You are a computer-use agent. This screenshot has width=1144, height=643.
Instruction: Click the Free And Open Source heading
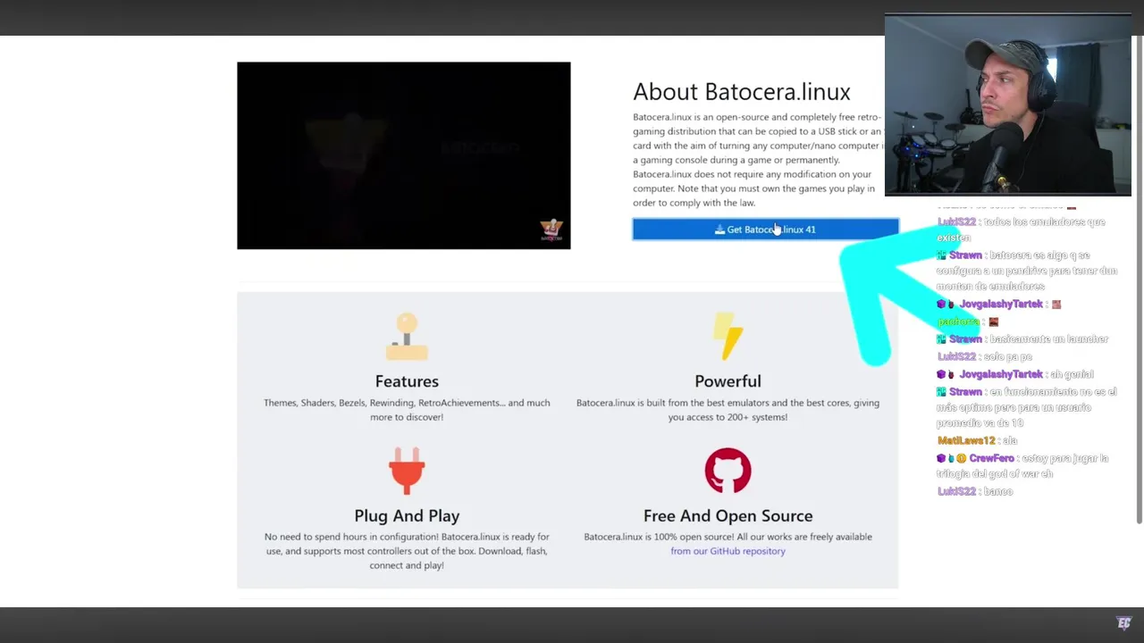point(728,516)
